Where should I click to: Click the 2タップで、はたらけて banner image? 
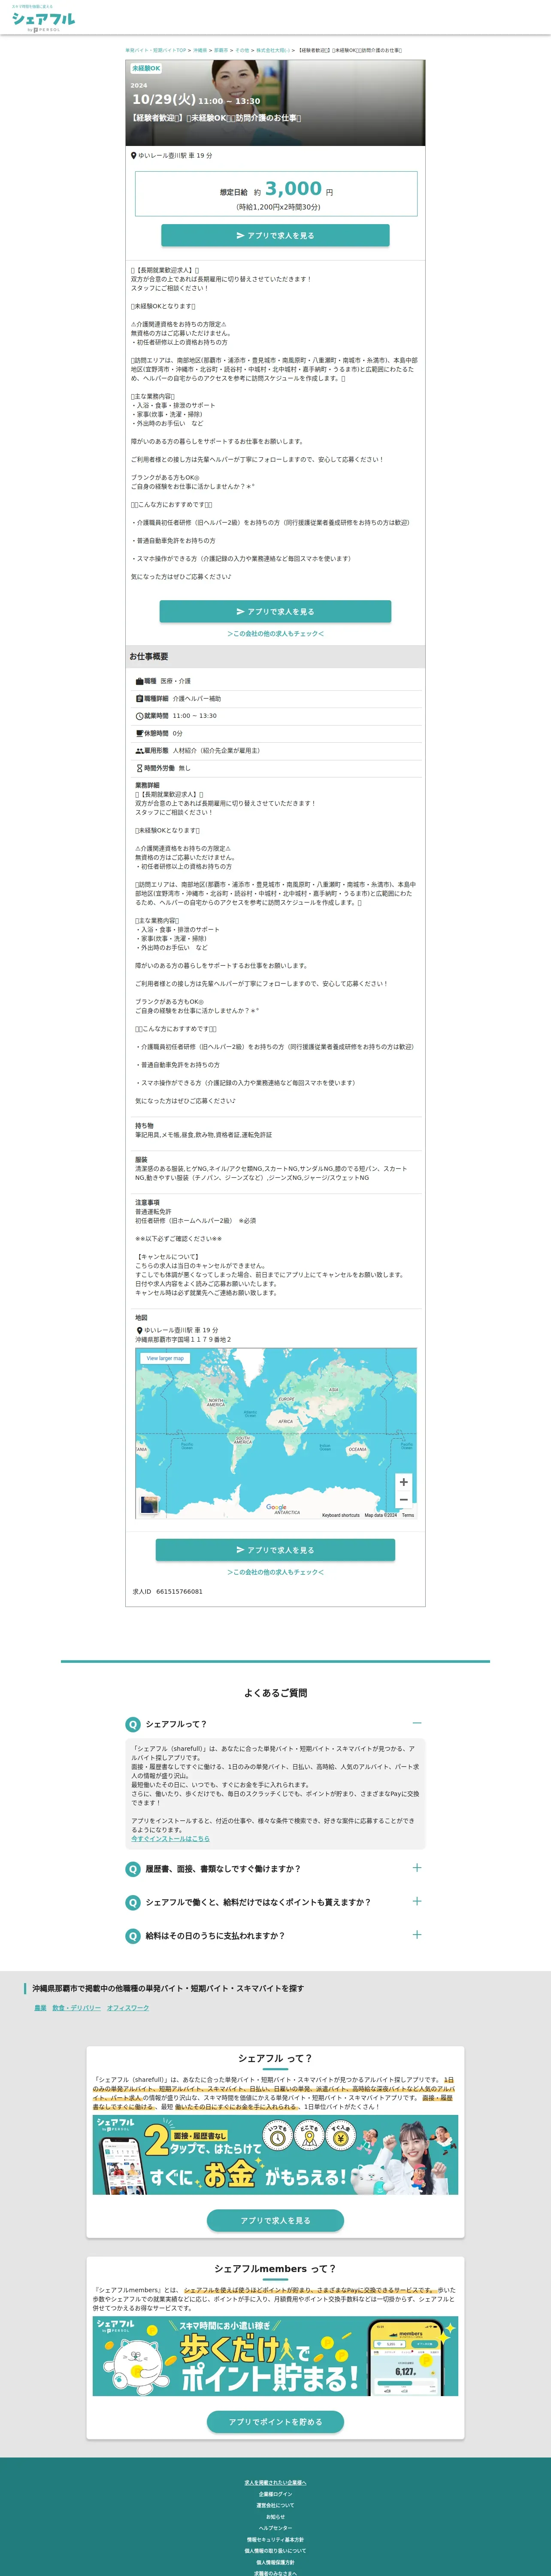(x=275, y=2155)
